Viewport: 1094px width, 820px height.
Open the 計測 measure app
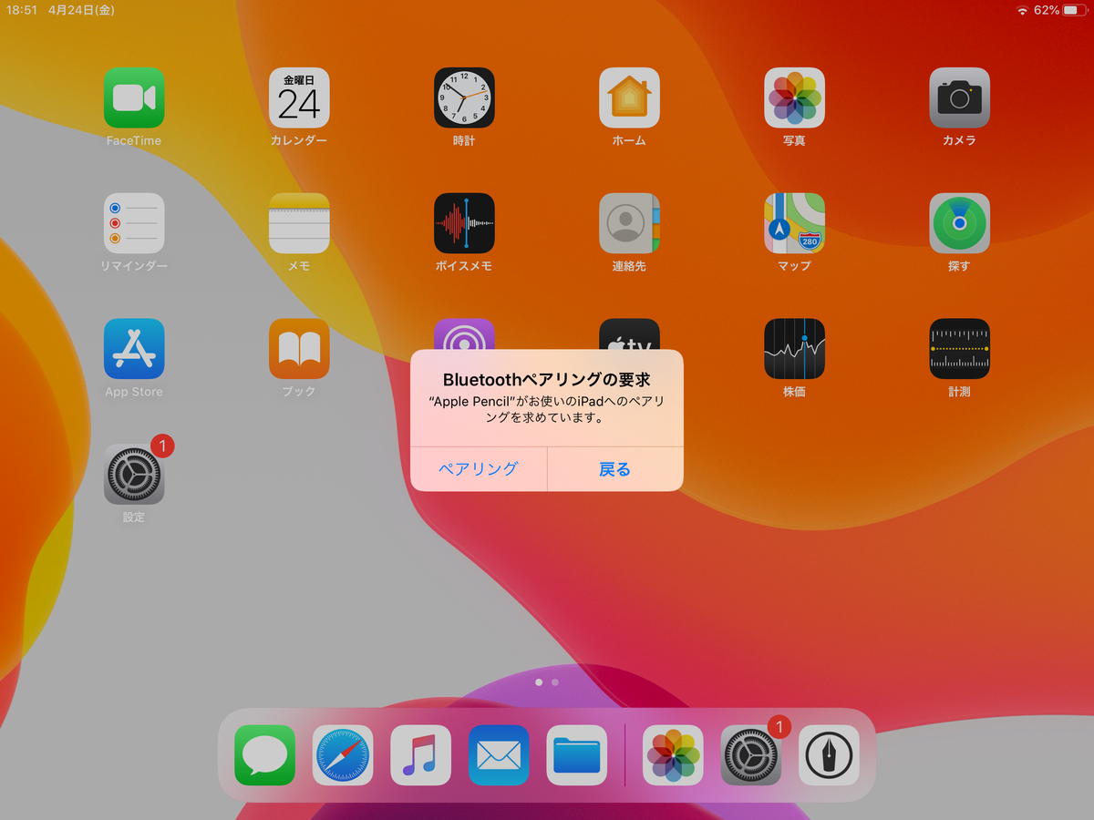[x=959, y=349]
